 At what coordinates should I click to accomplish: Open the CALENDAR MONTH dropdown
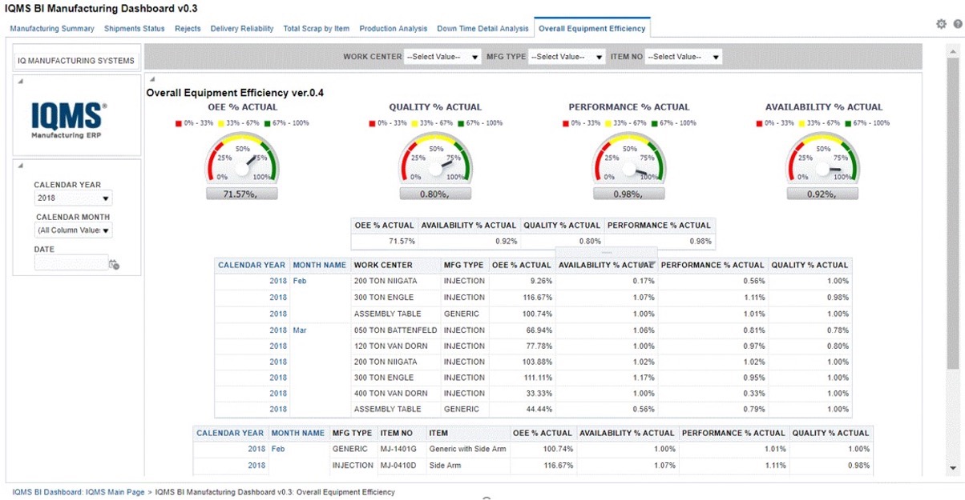point(73,230)
